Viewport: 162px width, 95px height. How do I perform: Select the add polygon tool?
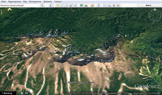tap(62, 5)
